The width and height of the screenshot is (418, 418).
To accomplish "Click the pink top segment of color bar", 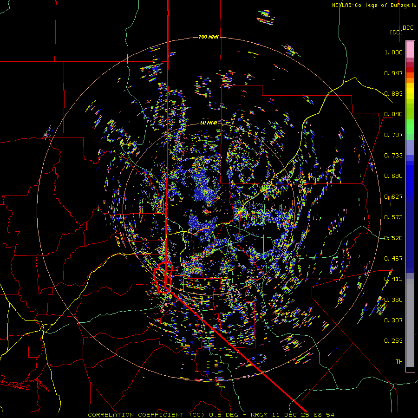I will click(x=410, y=50).
